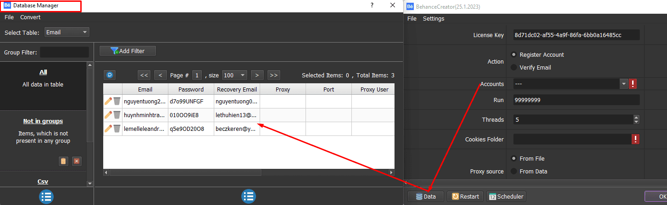Select password cell 010OO9iE8
667x205 pixels.
click(x=191, y=115)
